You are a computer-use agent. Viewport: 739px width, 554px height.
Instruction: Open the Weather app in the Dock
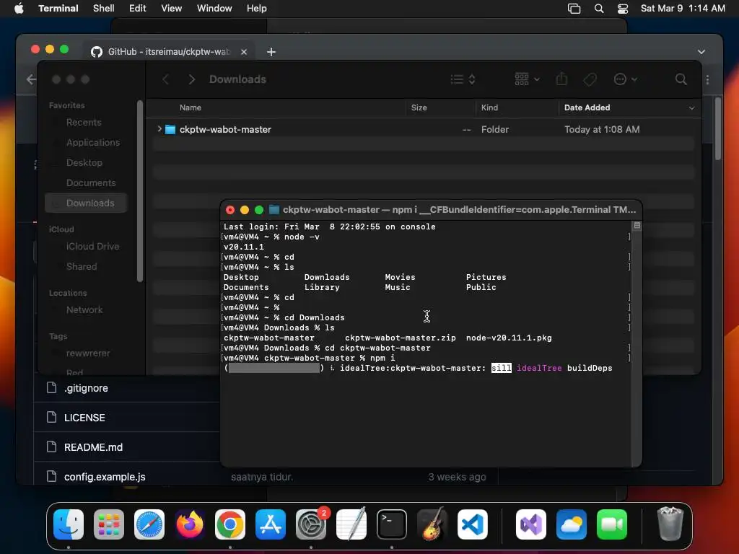click(x=572, y=524)
